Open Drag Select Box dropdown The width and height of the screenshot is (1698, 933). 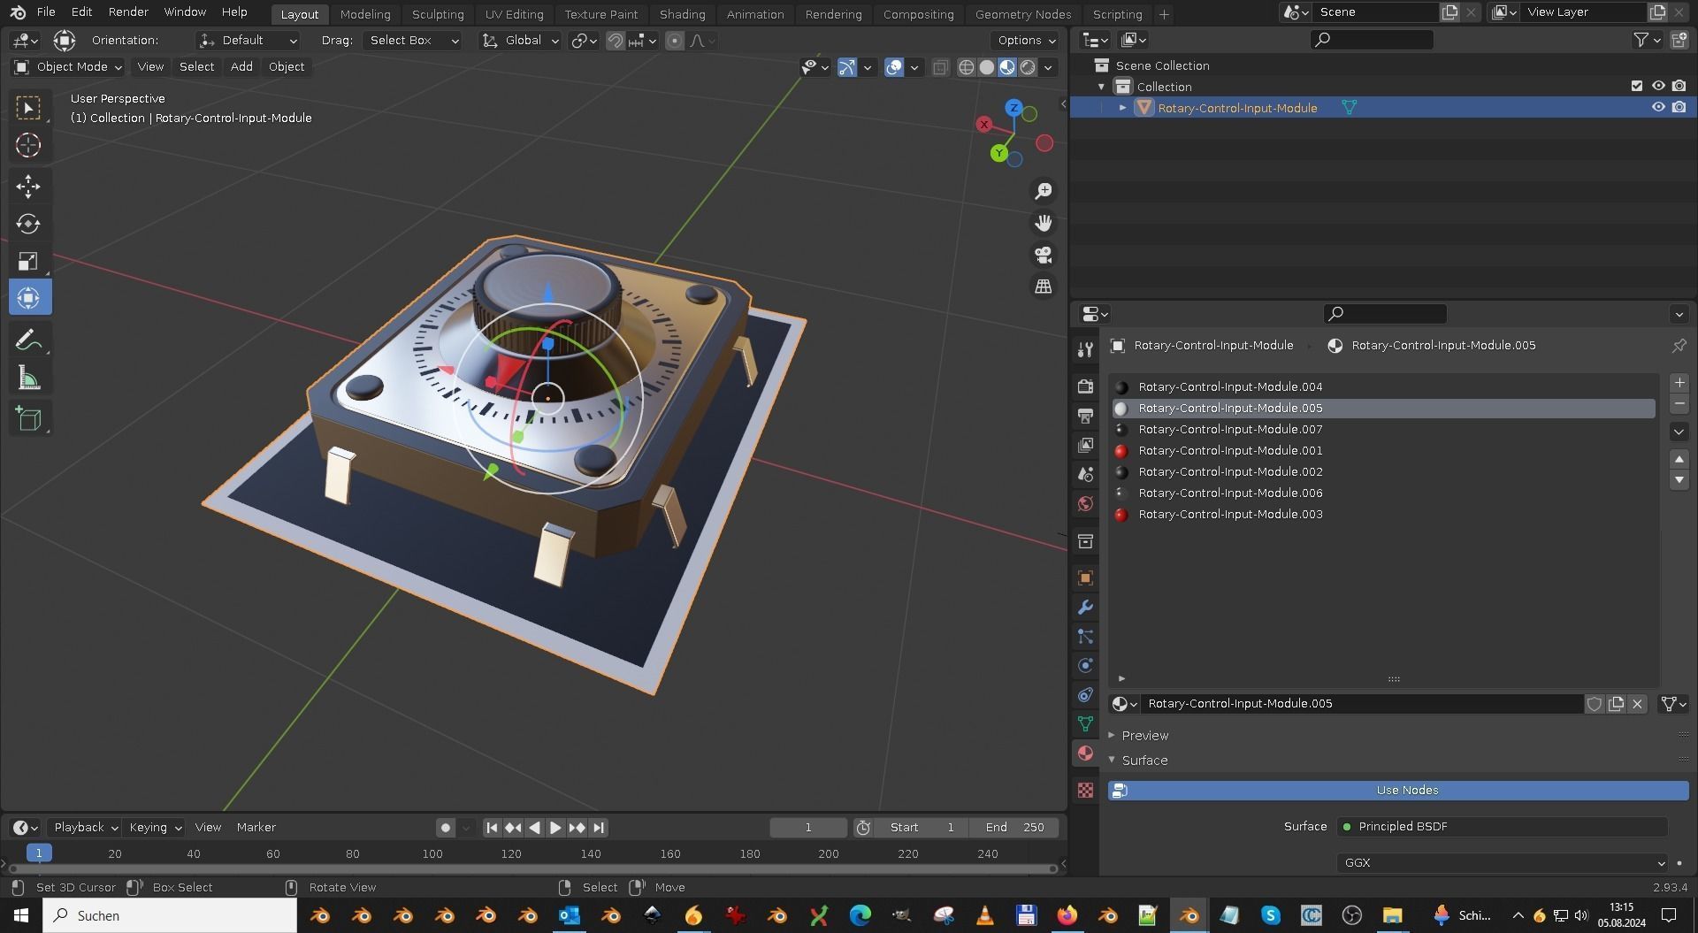pos(412,41)
